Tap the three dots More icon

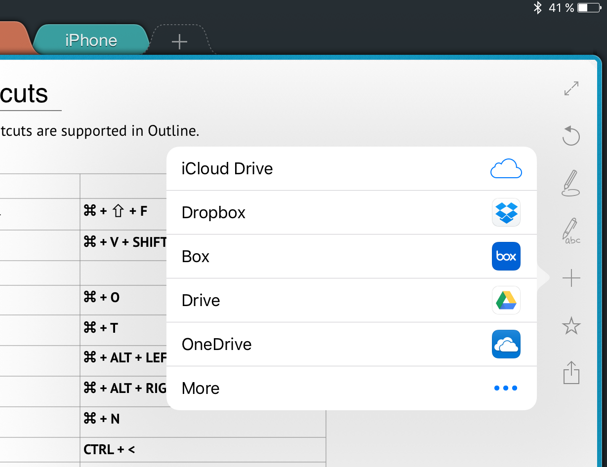click(506, 388)
